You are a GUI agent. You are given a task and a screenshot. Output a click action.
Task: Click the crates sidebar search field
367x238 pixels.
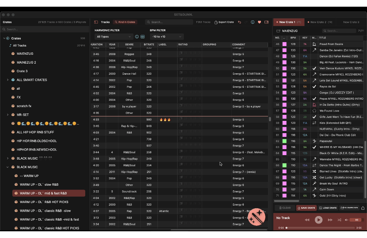click(x=45, y=29)
